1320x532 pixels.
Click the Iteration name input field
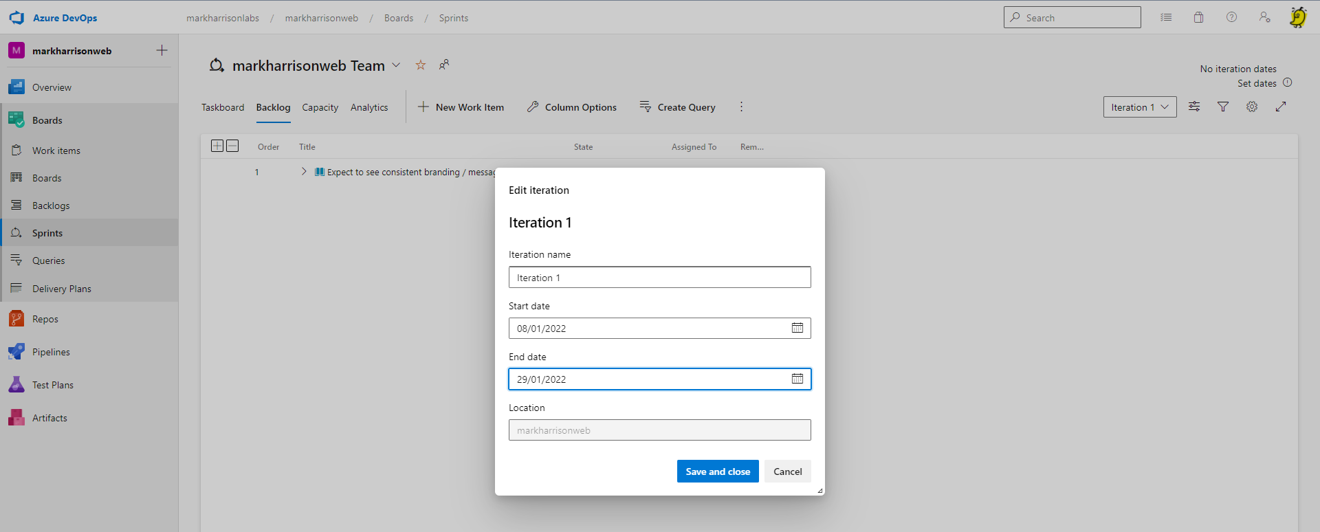tap(659, 278)
